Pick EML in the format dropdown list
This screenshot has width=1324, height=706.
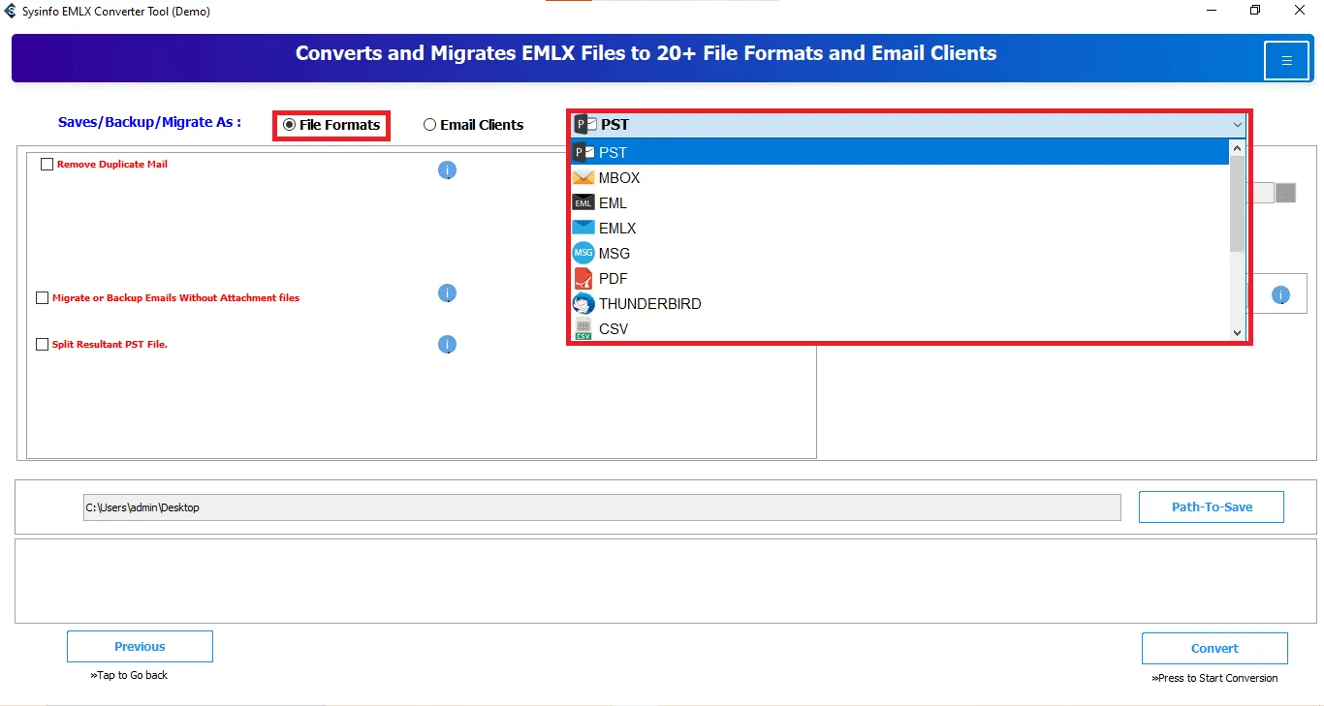pyautogui.click(x=899, y=203)
